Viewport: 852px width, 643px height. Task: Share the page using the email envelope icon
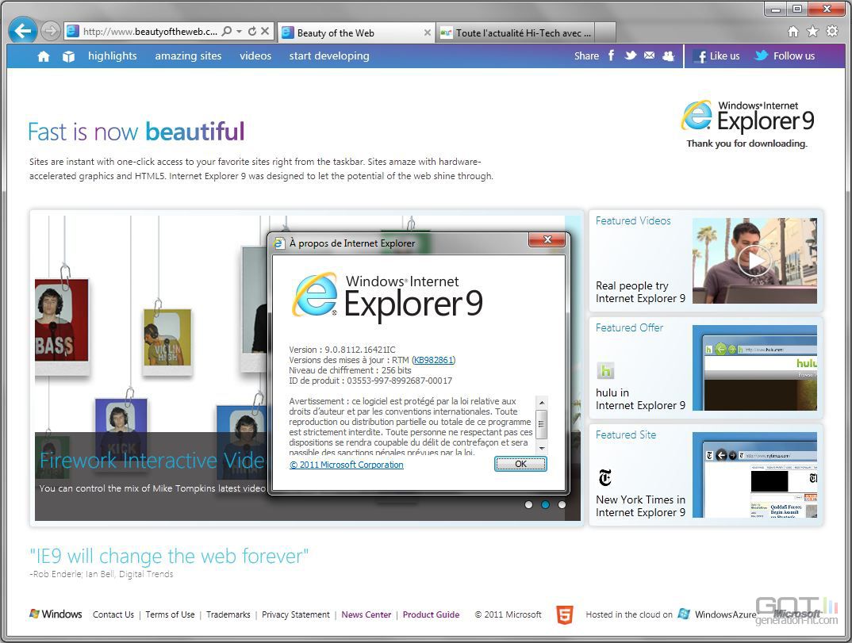[649, 55]
